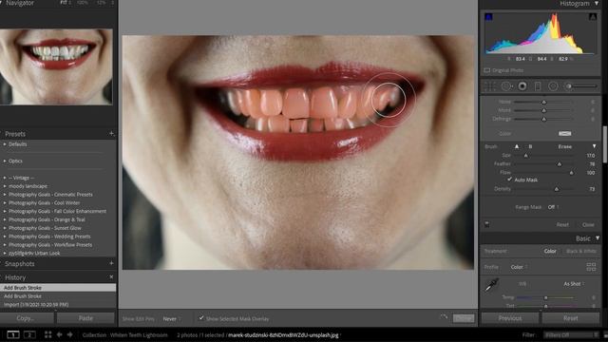Select the Spot Removal tool
The image size is (608, 342).
[506, 86]
